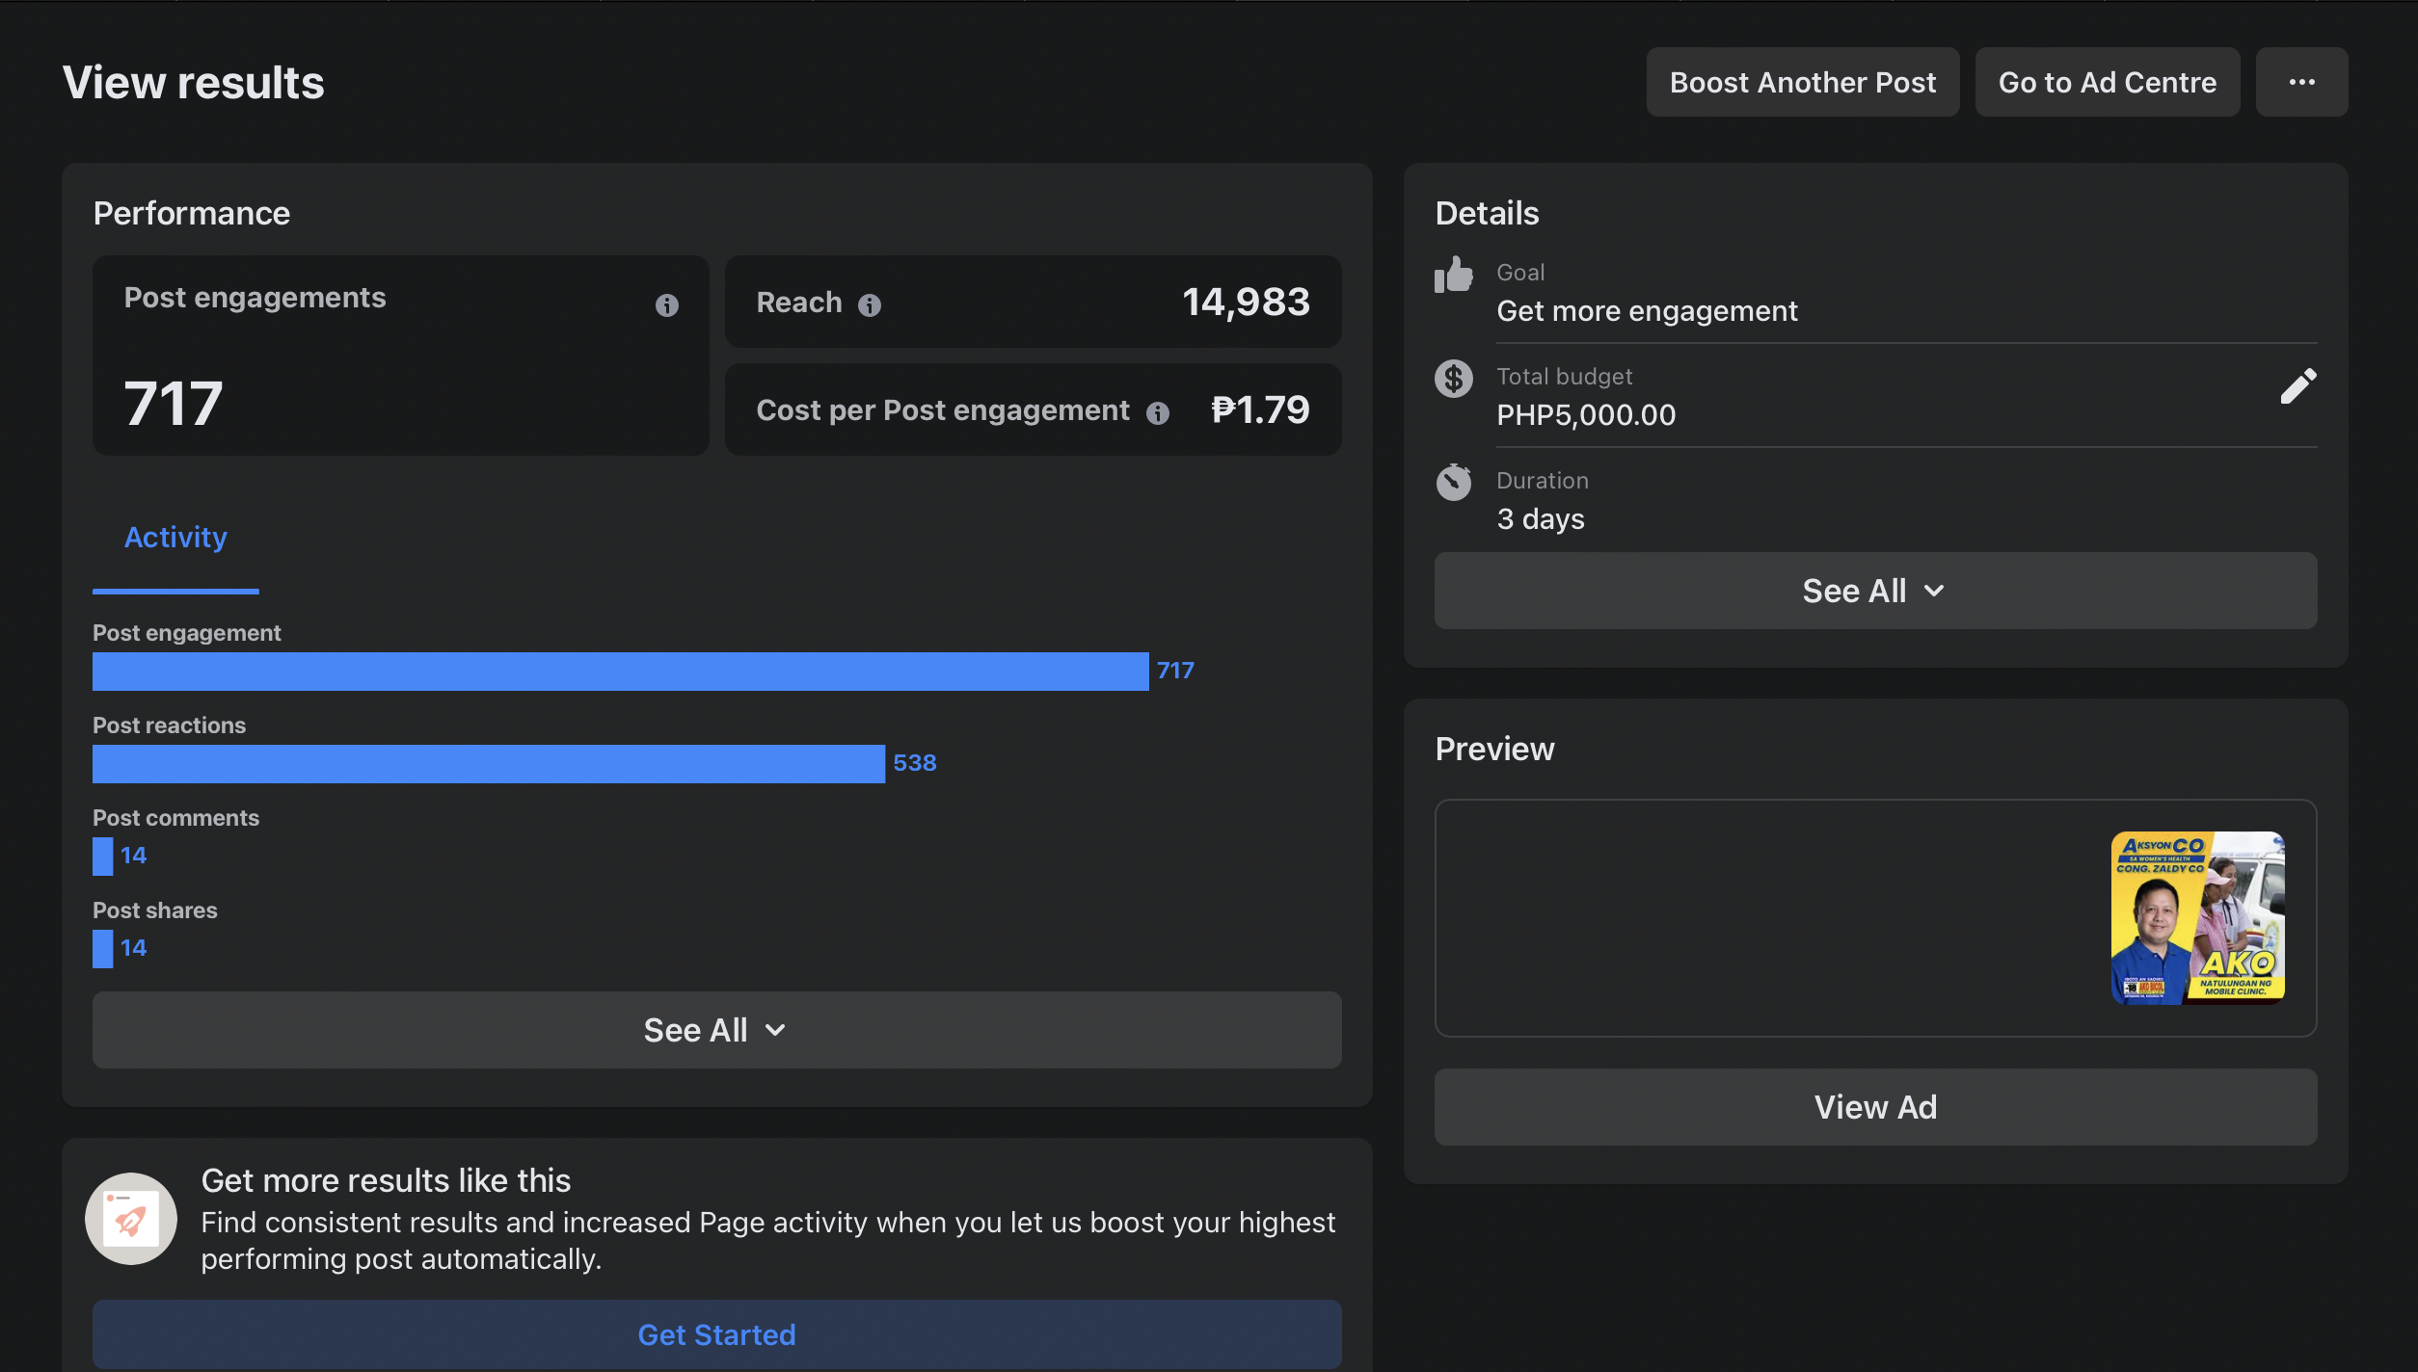Go to Ad Centre
This screenshot has width=2418, height=1372.
tap(2107, 82)
